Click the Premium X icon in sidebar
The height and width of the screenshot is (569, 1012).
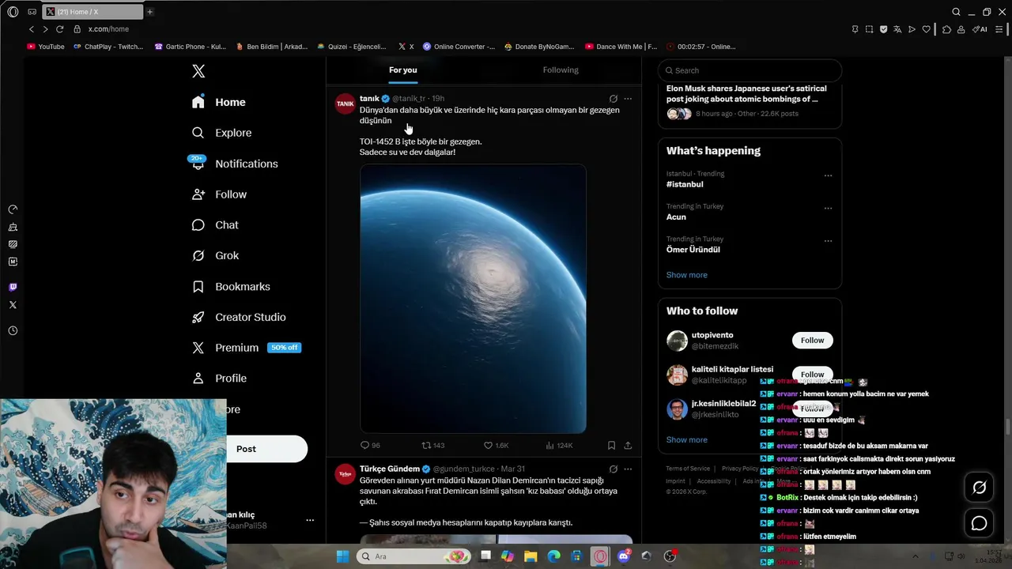(198, 348)
